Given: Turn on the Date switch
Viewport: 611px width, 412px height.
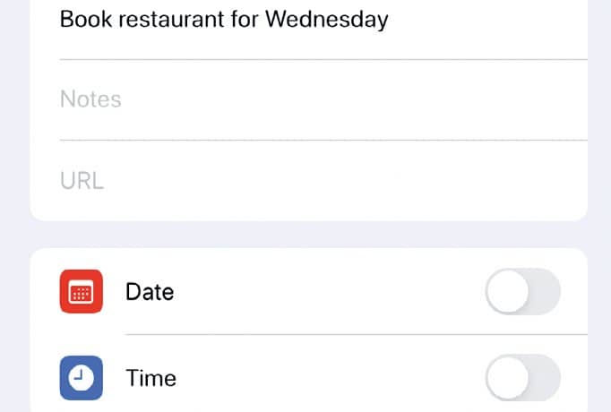Looking at the screenshot, I should [x=523, y=291].
